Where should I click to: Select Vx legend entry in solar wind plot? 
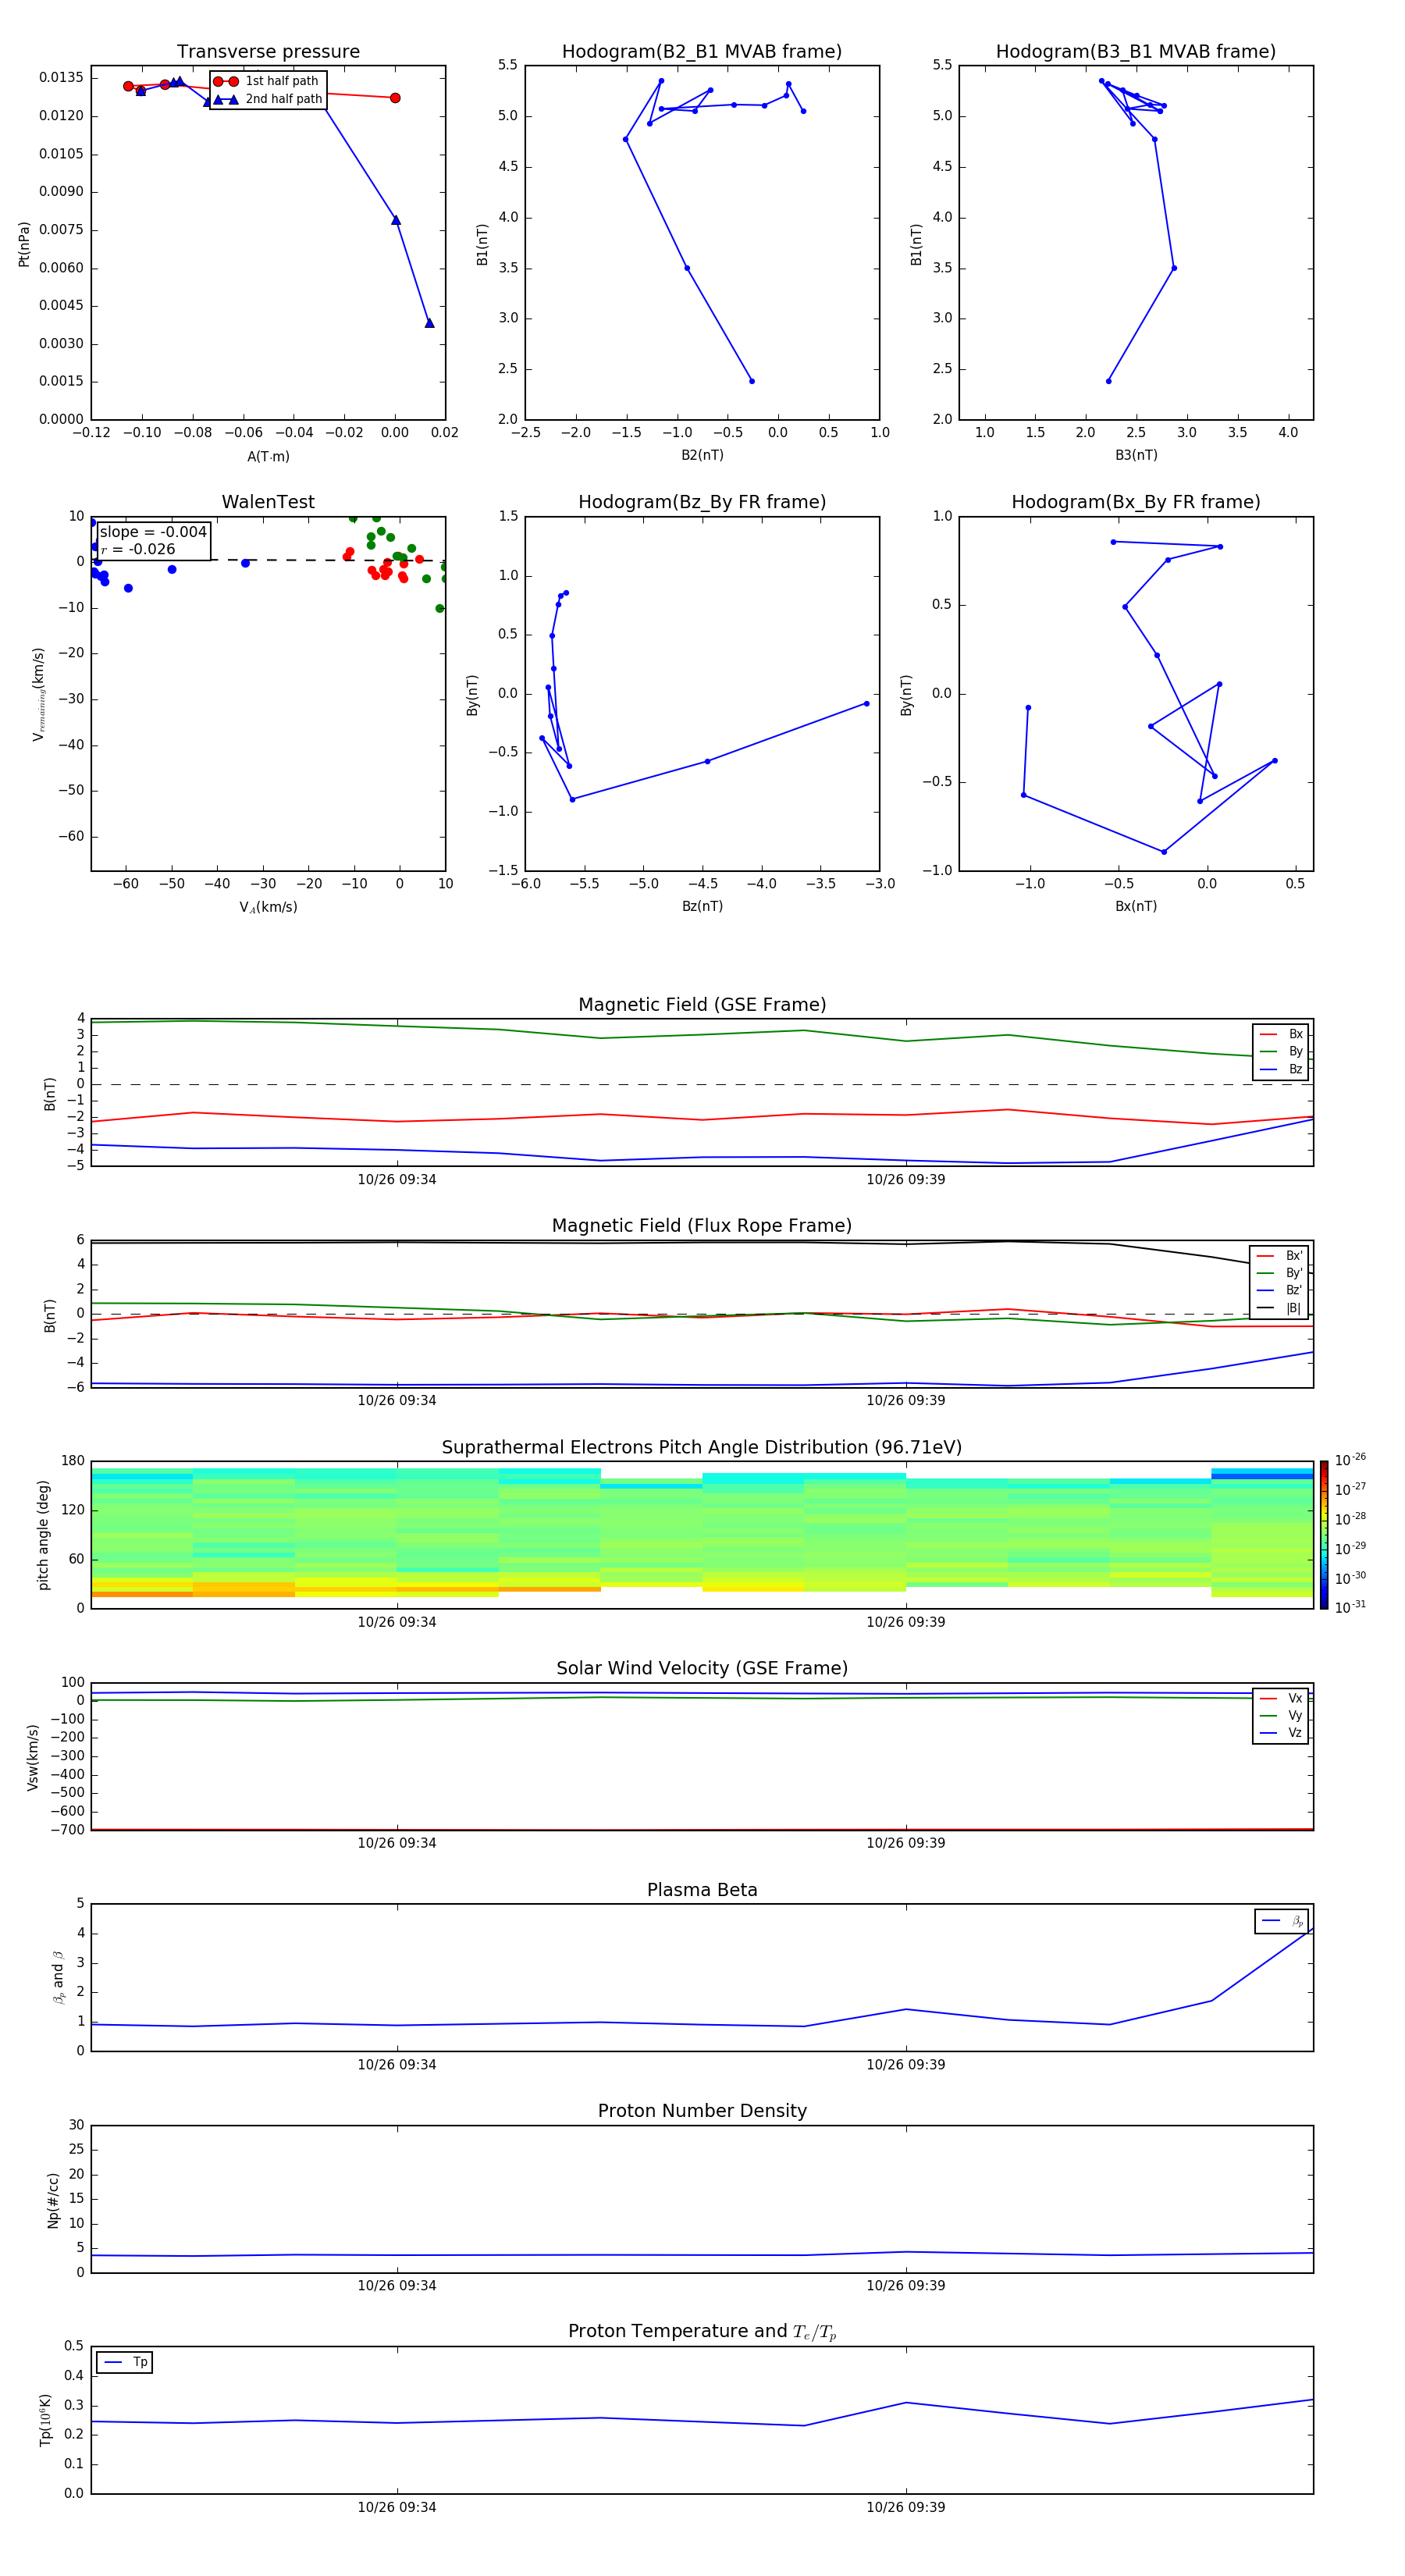(1281, 1698)
